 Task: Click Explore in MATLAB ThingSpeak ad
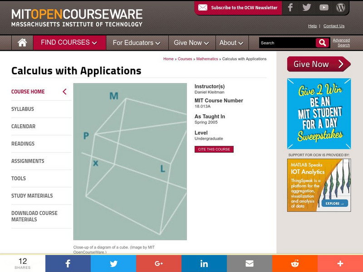[x=334, y=203]
